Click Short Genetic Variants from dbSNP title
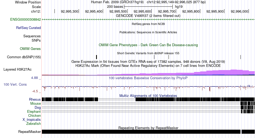The height and width of the screenshot is (138, 255). click(148, 53)
